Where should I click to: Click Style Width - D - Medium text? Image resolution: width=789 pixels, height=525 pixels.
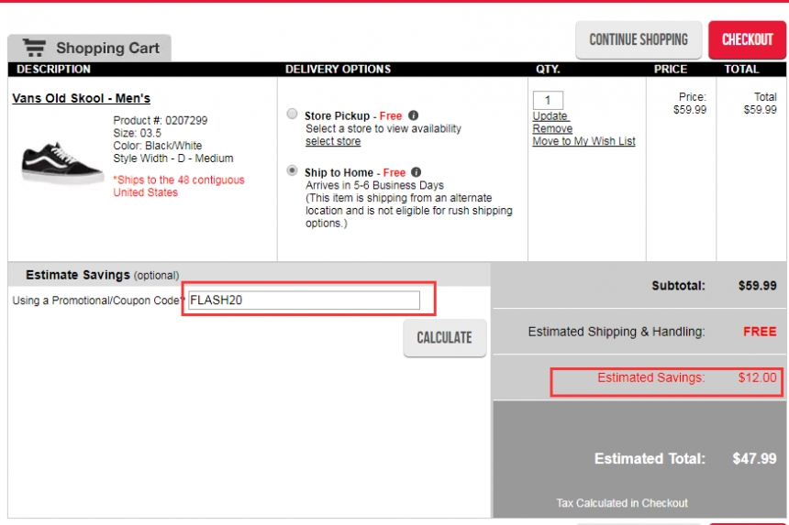pyautogui.click(x=173, y=159)
